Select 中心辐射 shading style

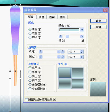tap(37, 89)
